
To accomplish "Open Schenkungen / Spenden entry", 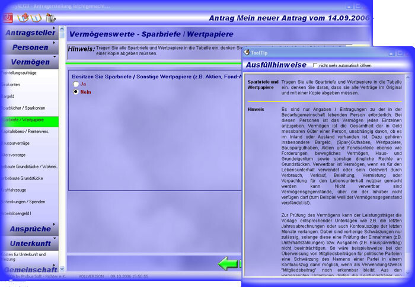I will coord(23,202).
